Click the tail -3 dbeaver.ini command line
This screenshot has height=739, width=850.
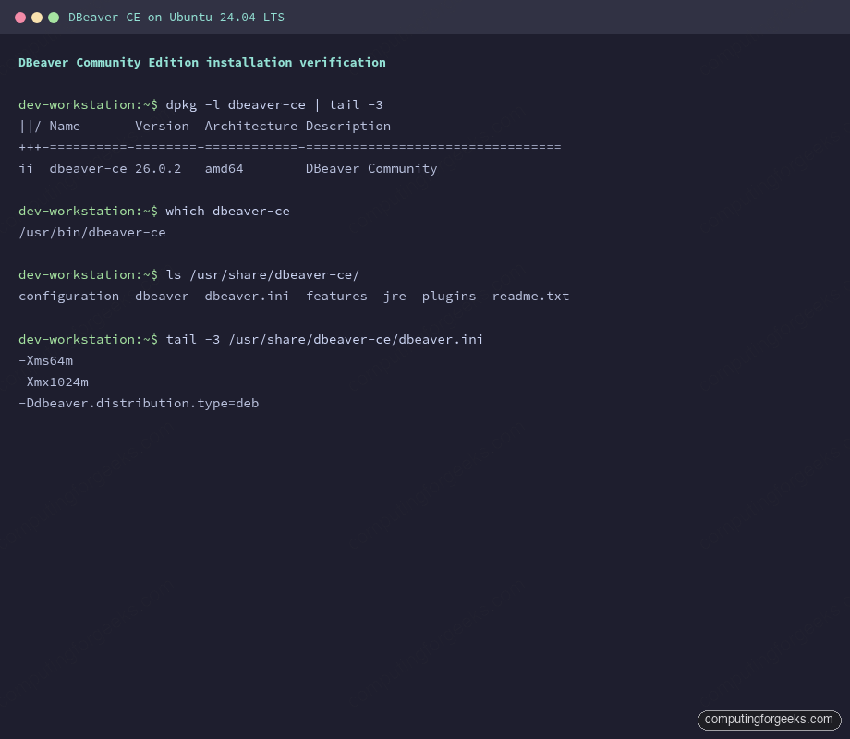323,339
